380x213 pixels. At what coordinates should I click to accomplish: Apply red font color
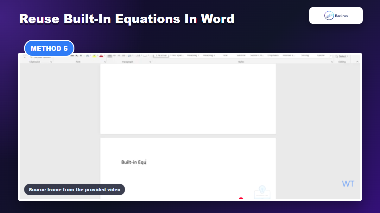coord(101,56)
